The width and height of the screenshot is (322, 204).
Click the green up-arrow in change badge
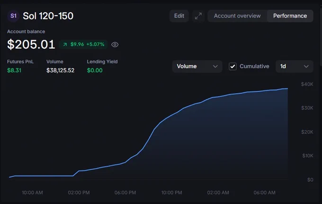pyautogui.click(x=65, y=44)
